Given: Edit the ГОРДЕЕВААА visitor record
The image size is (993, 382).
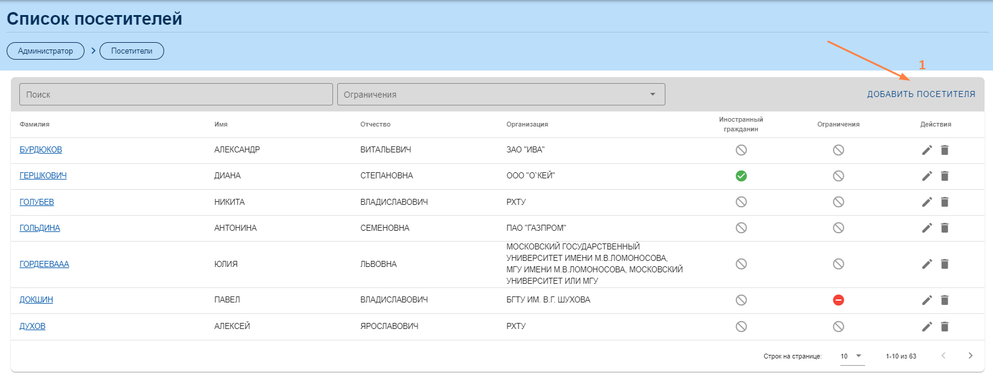Looking at the screenshot, I should (927, 264).
